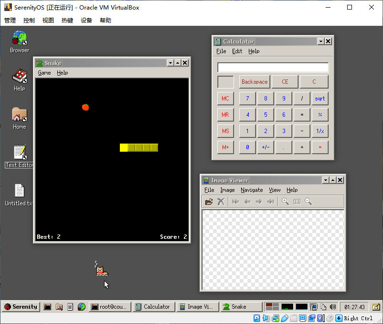Open a file in Image Viewer toolbar
This screenshot has height=324, width=383.
(x=209, y=201)
